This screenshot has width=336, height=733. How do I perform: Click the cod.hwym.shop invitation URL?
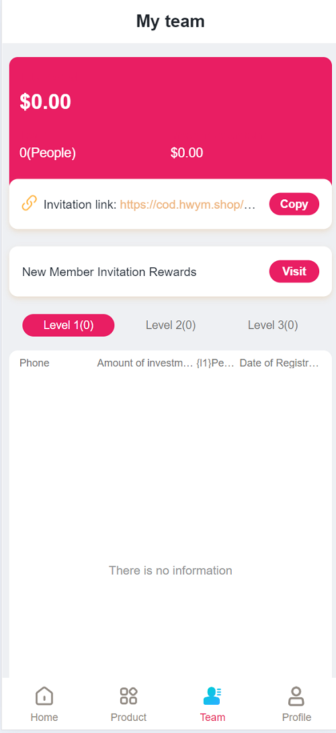pyautogui.click(x=188, y=205)
